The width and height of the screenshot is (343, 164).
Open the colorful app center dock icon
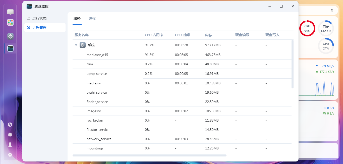pyautogui.click(x=10, y=22)
